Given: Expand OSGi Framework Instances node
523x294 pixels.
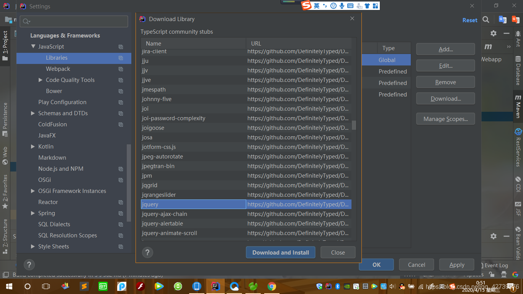Looking at the screenshot, I should 33,191.
